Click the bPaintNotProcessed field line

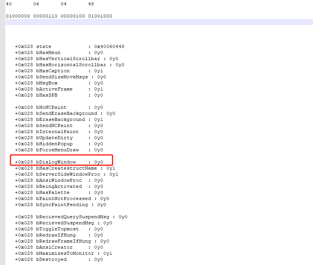click(62, 198)
